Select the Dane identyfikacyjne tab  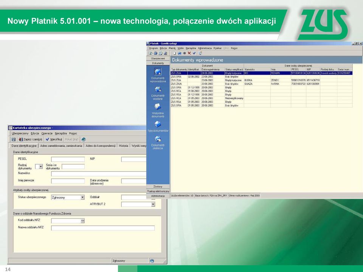pyautogui.click(x=24, y=146)
